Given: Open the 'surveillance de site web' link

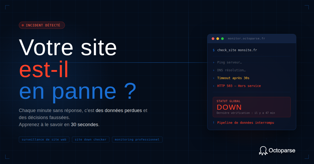Looking at the screenshot, I should 44,139.
